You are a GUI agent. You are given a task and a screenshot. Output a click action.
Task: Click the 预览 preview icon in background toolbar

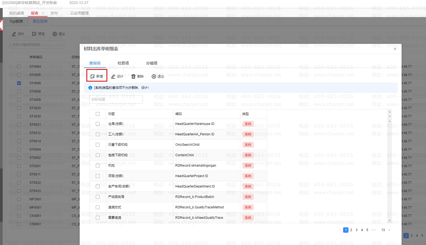click(x=34, y=34)
